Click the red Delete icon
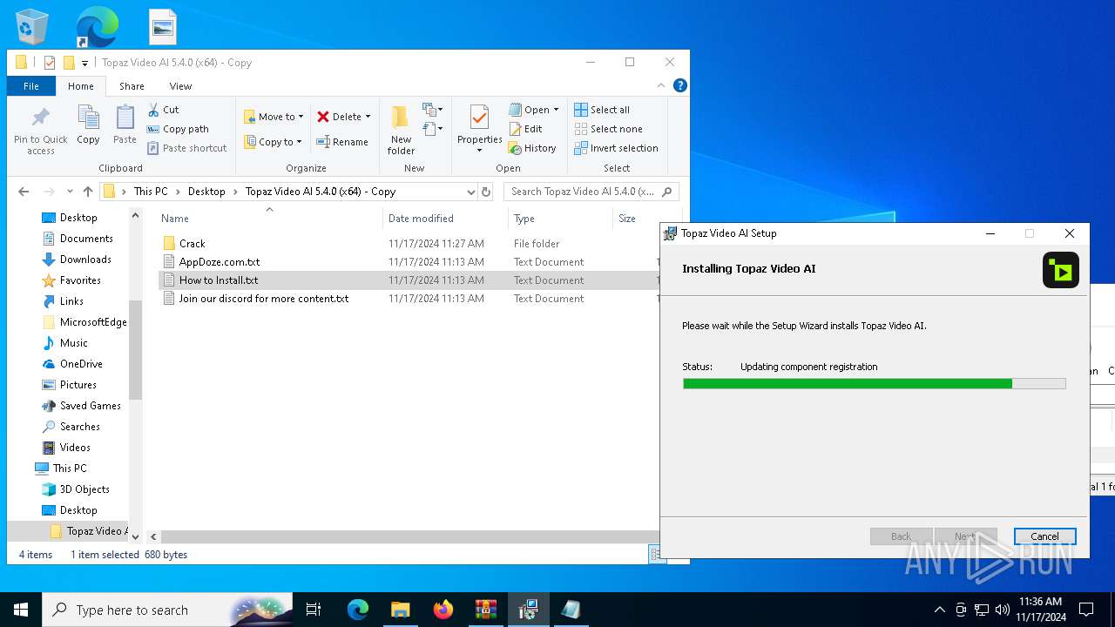Viewport: 1115px width, 627px height. click(x=323, y=117)
